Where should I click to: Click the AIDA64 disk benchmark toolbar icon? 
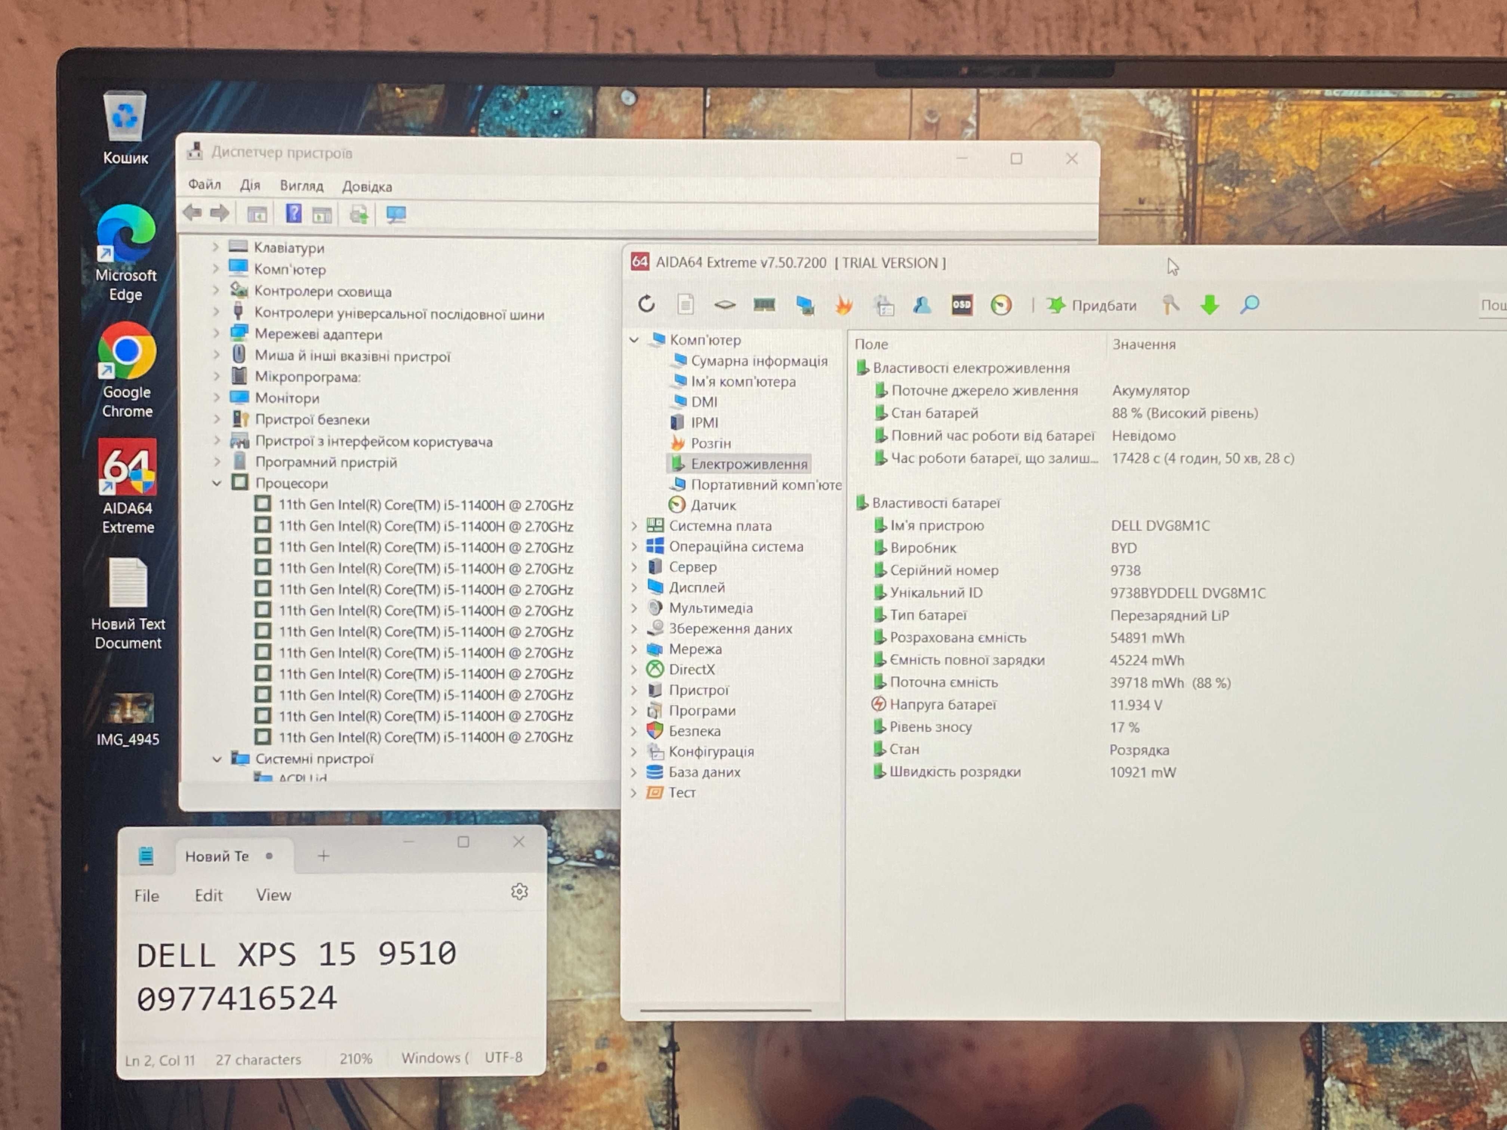(724, 305)
